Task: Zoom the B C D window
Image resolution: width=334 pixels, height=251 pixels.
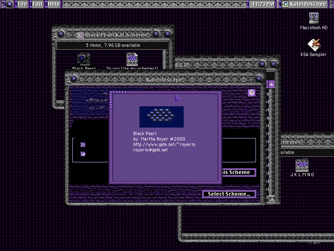Action: (262, 64)
